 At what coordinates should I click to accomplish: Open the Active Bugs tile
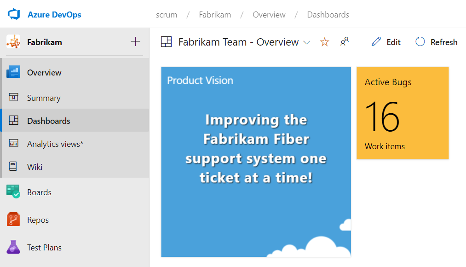403,113
